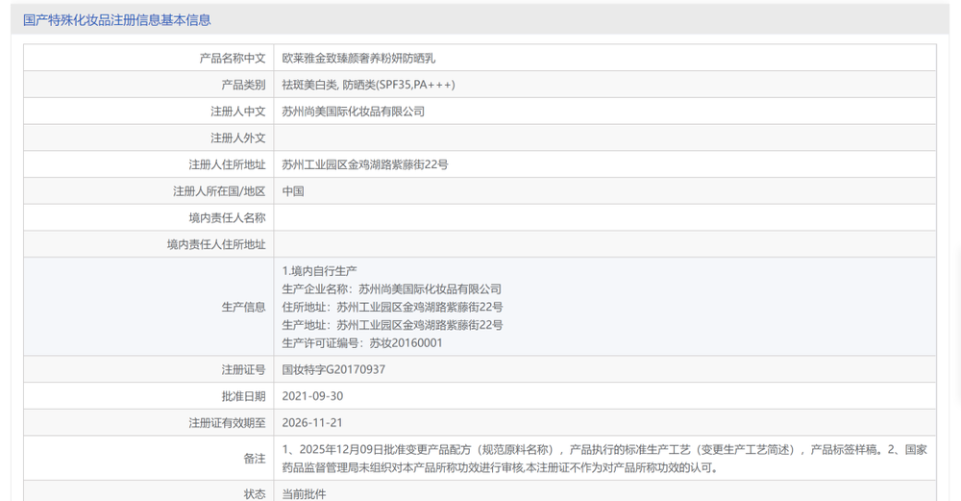Click registration number 国妆特字G20170937

point(333,369)
